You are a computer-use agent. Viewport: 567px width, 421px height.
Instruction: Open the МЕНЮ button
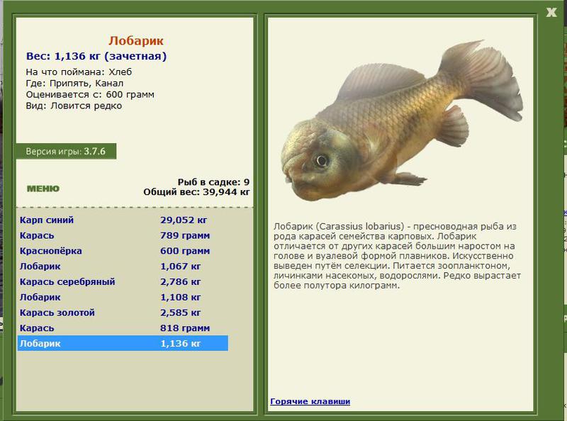point(43,189)
